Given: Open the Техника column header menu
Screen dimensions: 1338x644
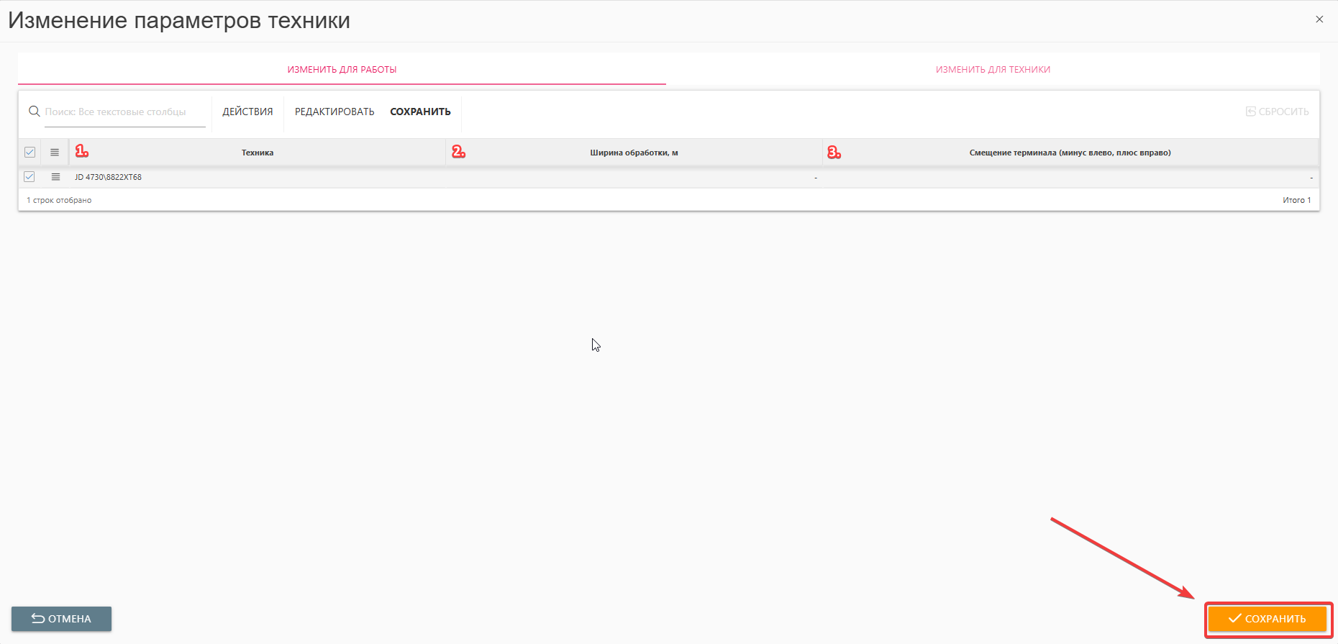Looking at the screenshot, I should point(258,153).
